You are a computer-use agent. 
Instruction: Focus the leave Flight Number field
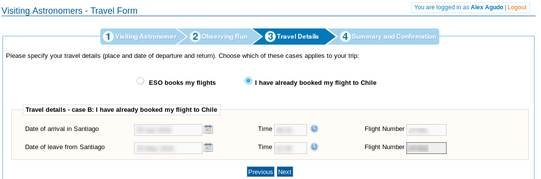[427, 148]
